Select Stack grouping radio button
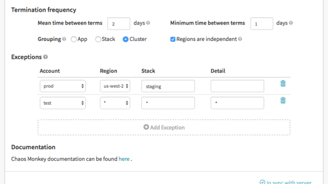Screen dimensions: 328x184 [x=98, y=39]
